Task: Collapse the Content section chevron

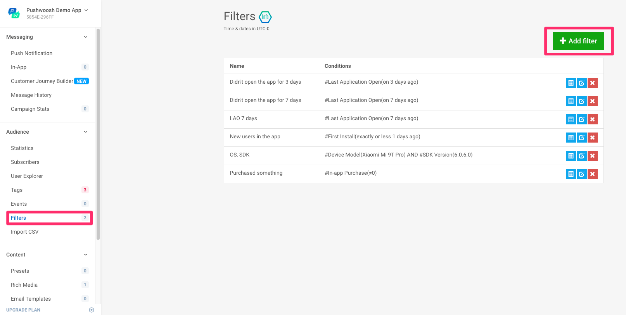Action: pos(86,255)
